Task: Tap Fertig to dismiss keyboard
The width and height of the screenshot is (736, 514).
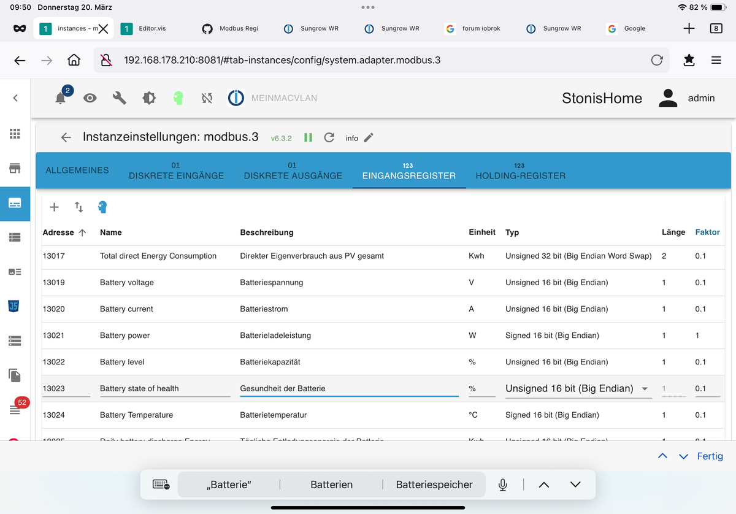Action: tap(710, 456)
